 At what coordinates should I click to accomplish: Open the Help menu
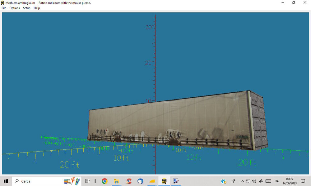(37, 8)
